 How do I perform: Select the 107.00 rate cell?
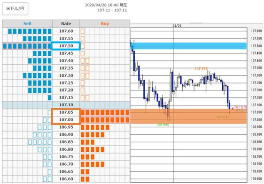pos(66,119)
